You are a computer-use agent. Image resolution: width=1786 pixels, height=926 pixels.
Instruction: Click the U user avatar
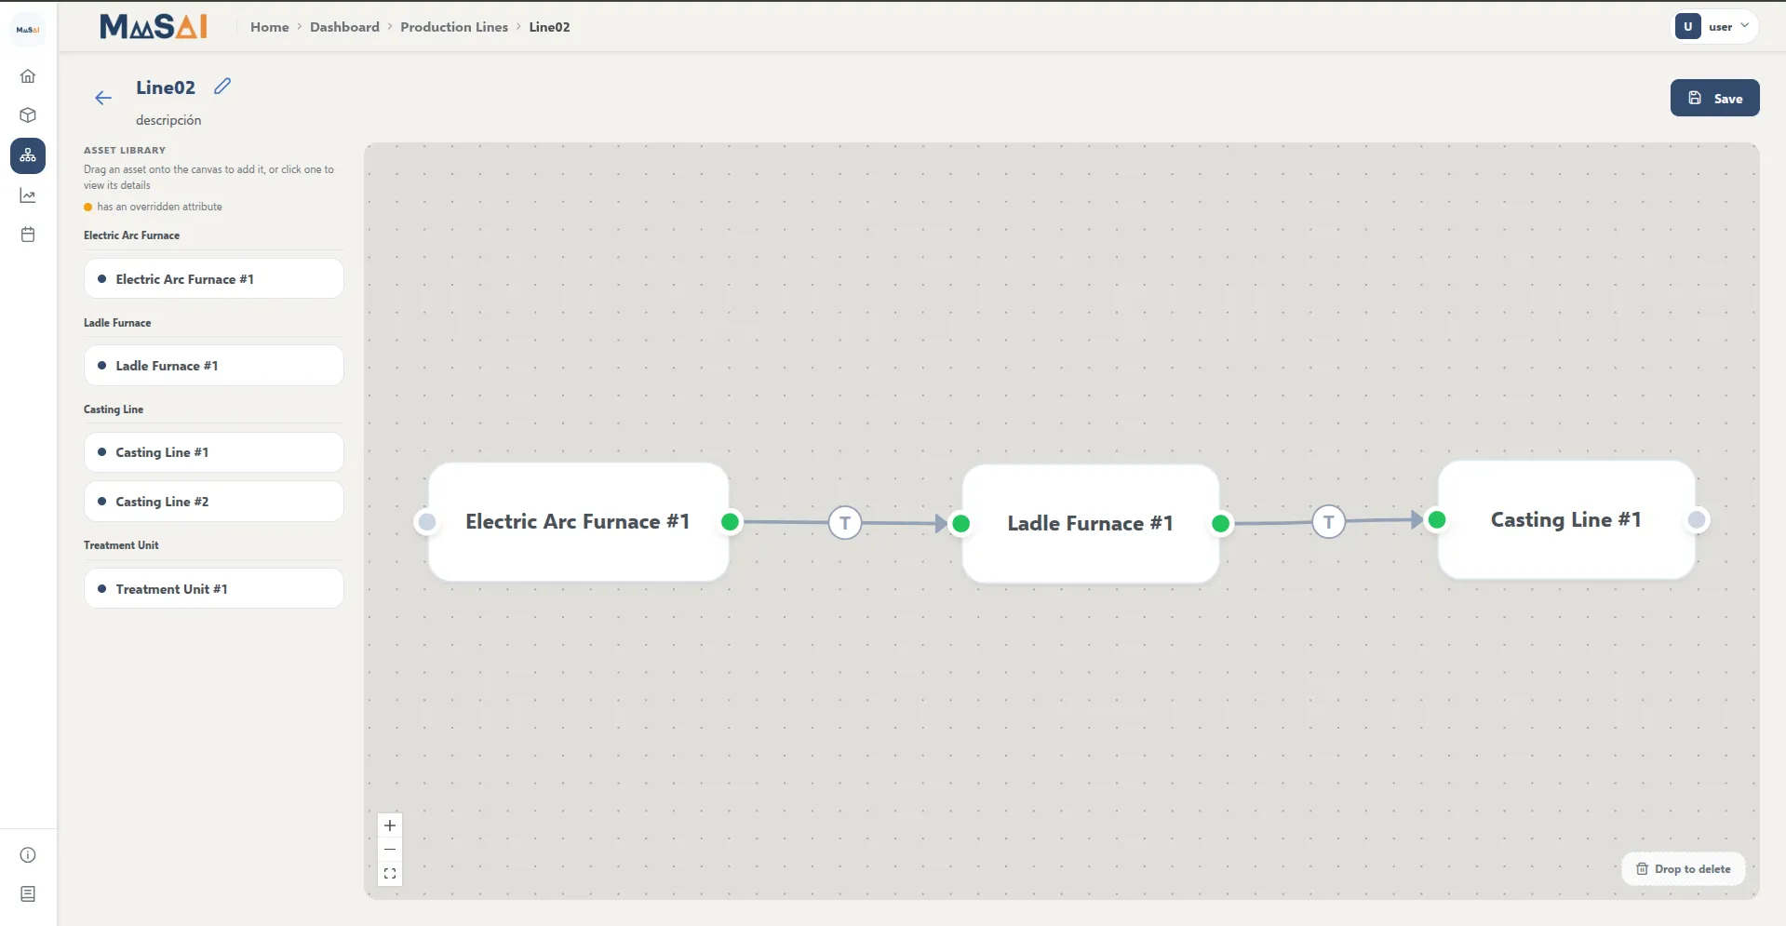point(1687,26)
